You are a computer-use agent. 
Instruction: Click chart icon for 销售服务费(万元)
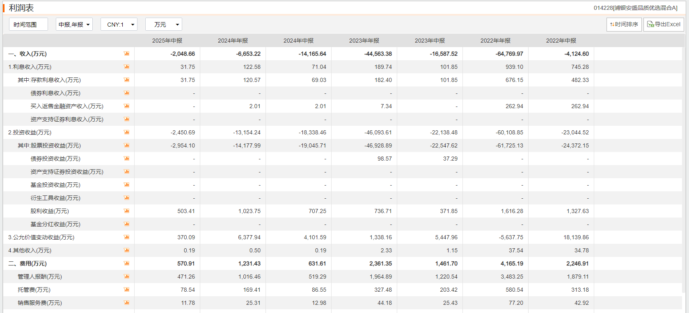tap(127, 303)
